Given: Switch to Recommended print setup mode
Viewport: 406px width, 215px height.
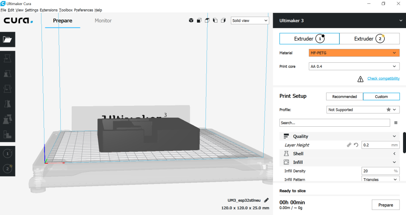Looking at the screenshot, I should (344, 96).
